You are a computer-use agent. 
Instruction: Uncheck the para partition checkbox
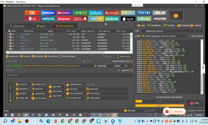tap(10, 46)
